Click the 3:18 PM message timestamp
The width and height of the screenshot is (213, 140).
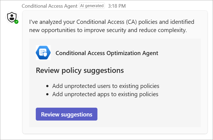117,6
